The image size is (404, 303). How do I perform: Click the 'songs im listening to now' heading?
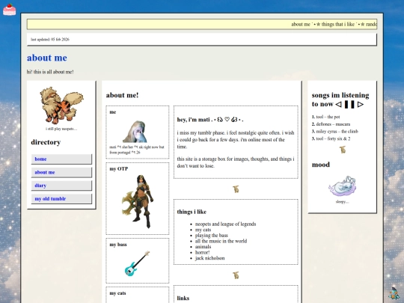340,100
